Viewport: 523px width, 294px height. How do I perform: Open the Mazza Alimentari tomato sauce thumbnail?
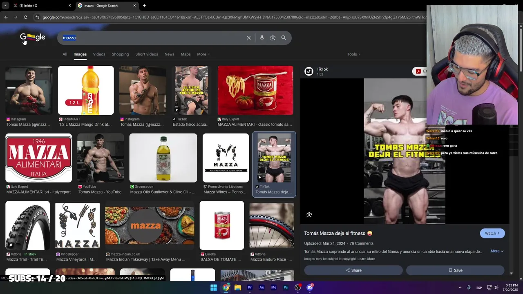click(x=255, y=90)
